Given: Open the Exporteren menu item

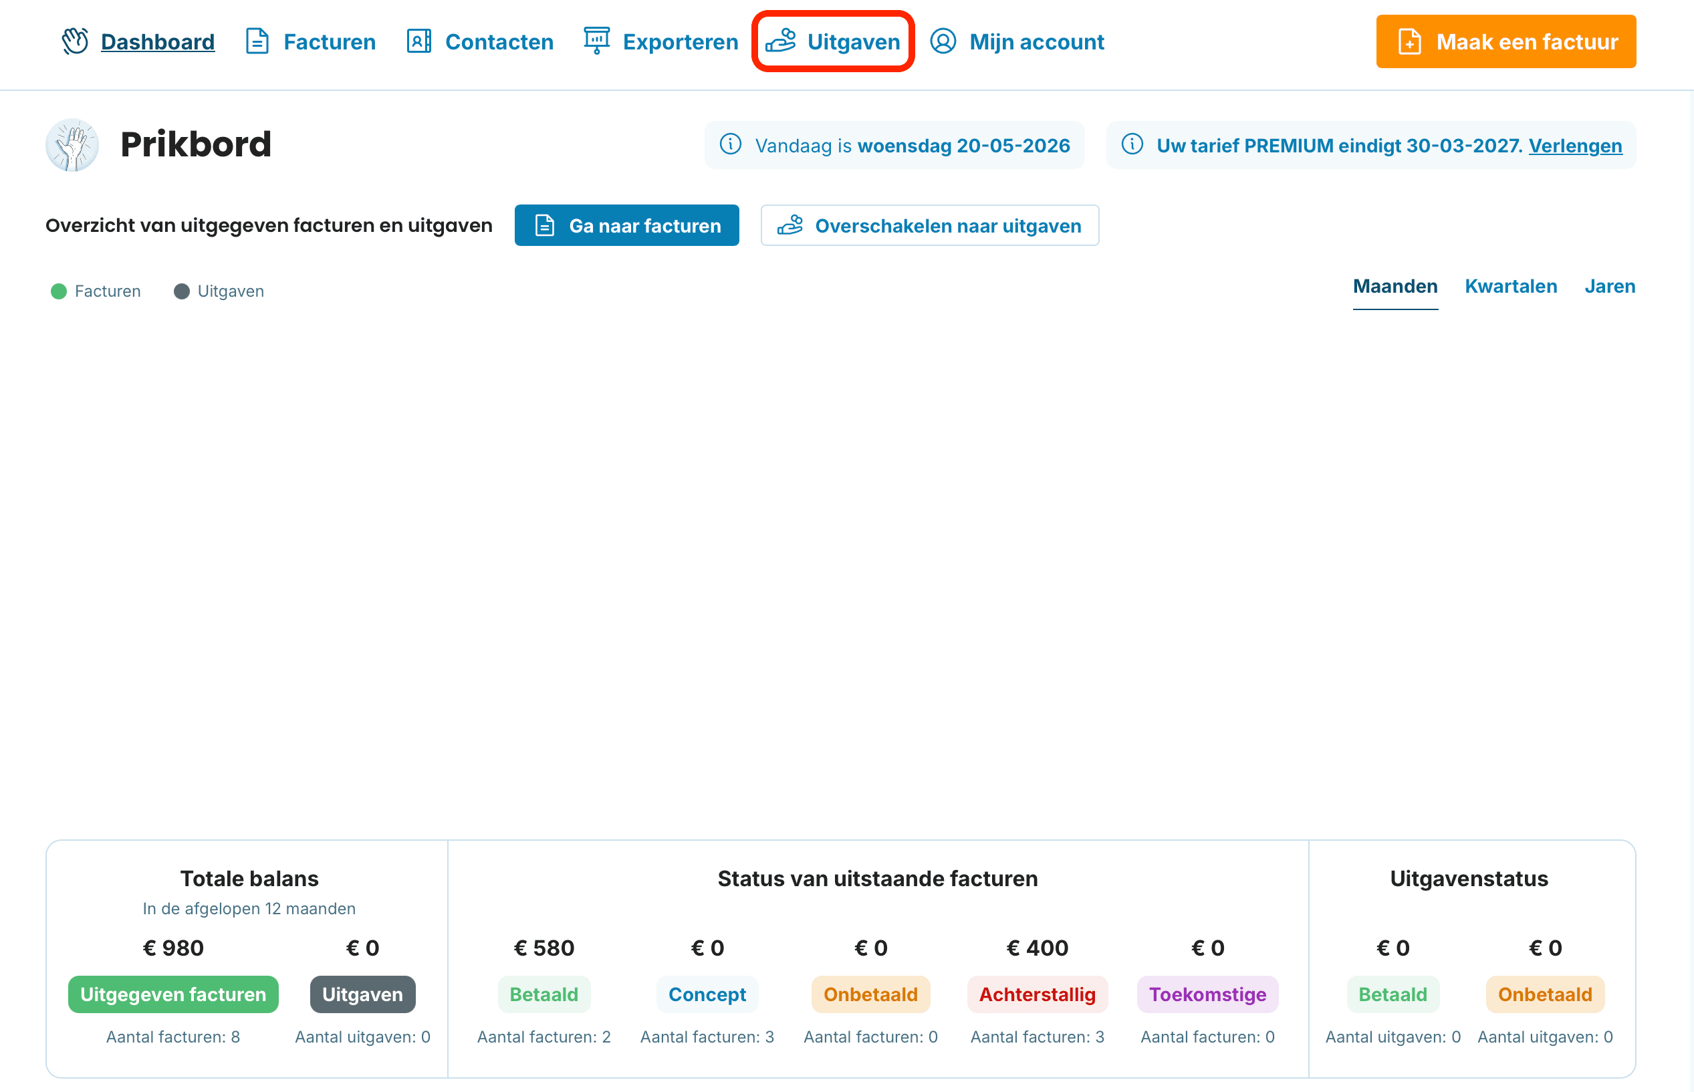Looking at the screenshot, I should click(681, 42).
